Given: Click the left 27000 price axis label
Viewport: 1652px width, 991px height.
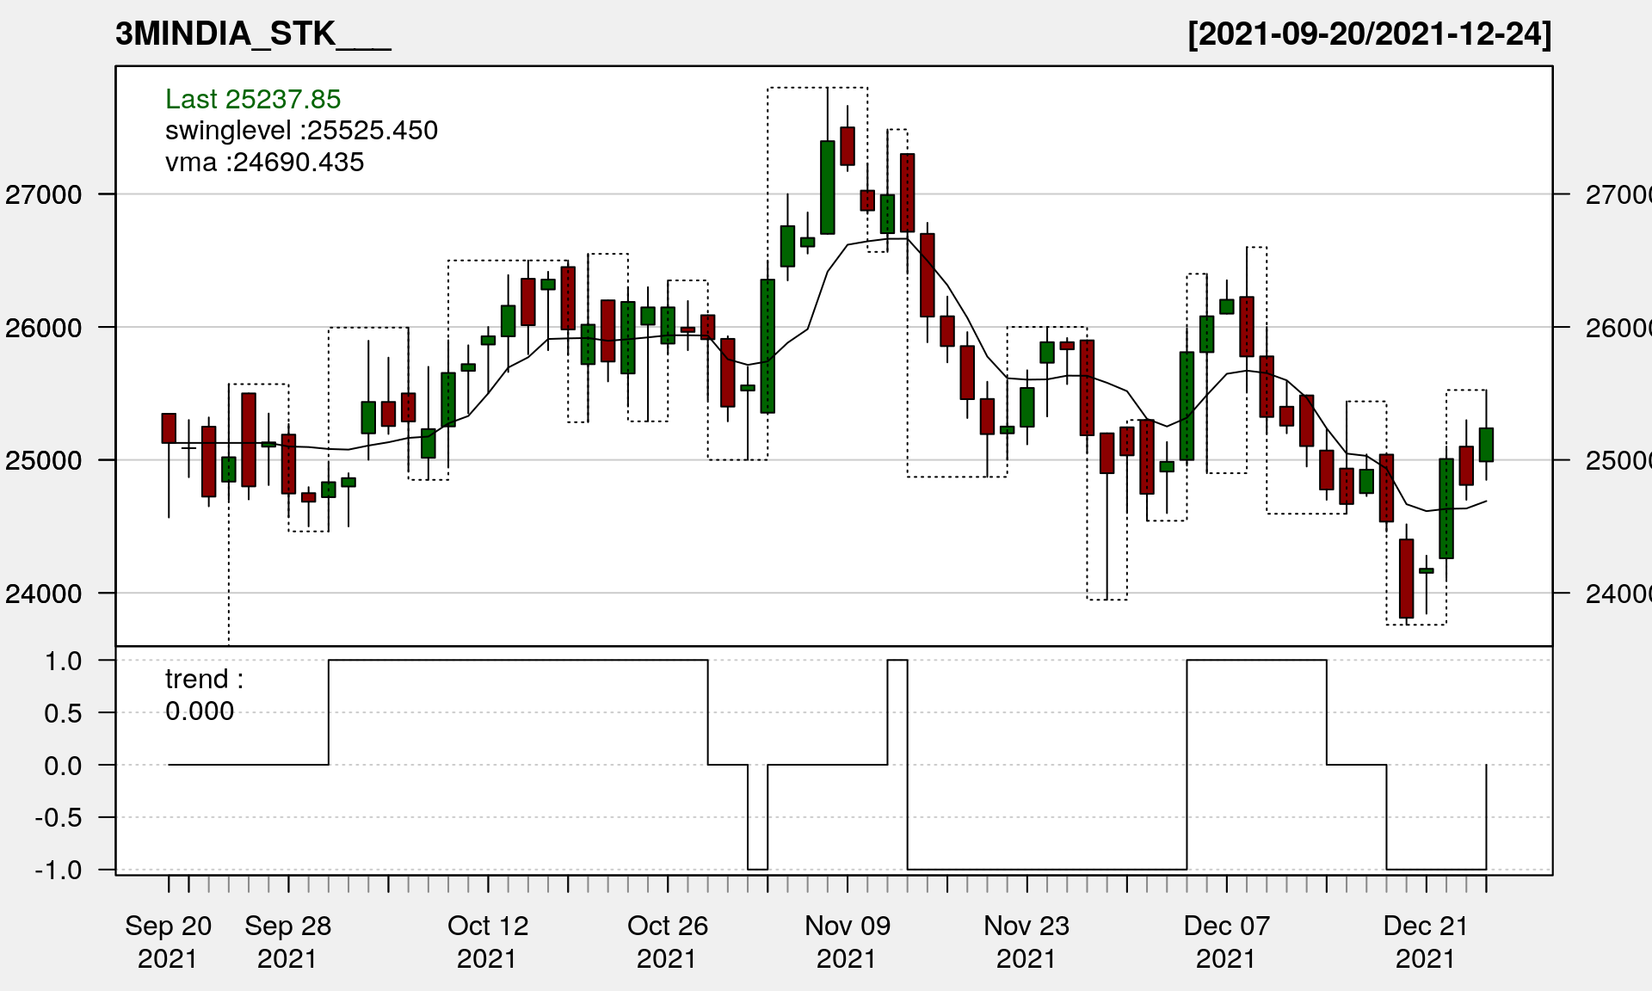Looking at the screenshot, I should [x=44, y=194].
